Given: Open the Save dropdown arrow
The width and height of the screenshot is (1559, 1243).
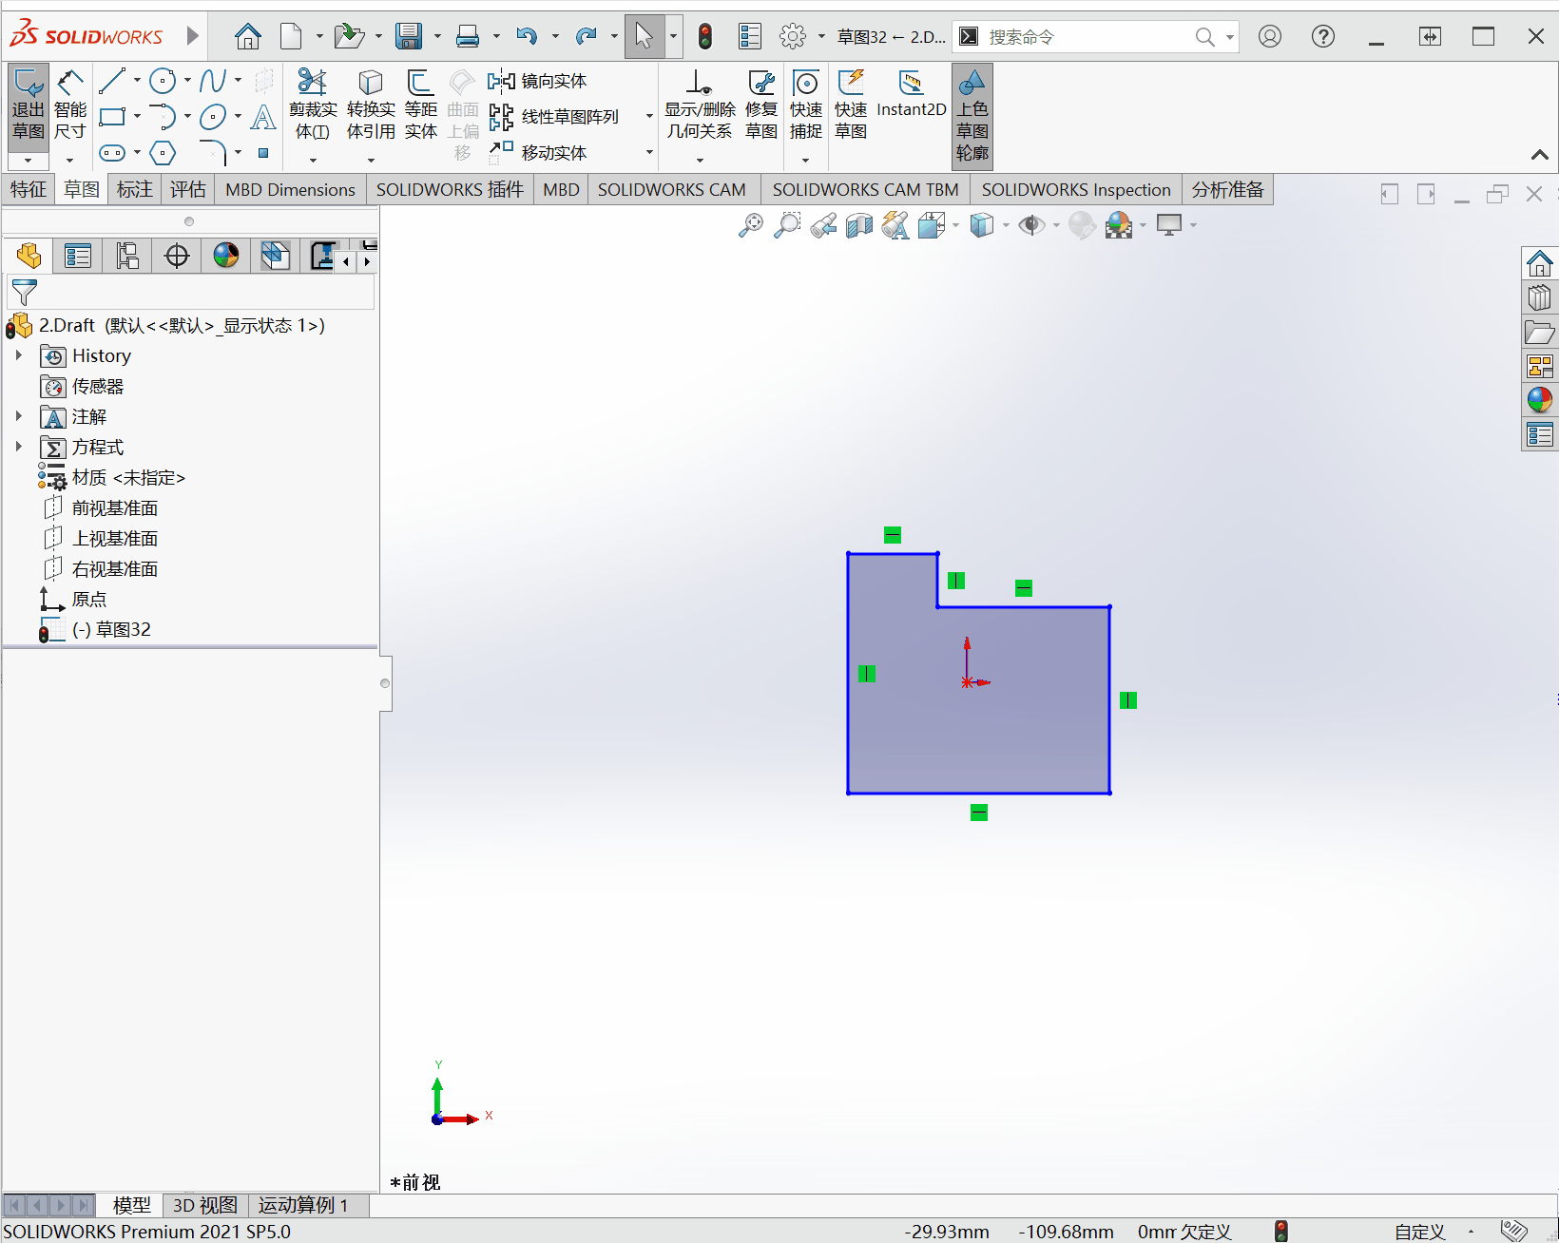Looking at the screenshot, I should click(437, 37).
